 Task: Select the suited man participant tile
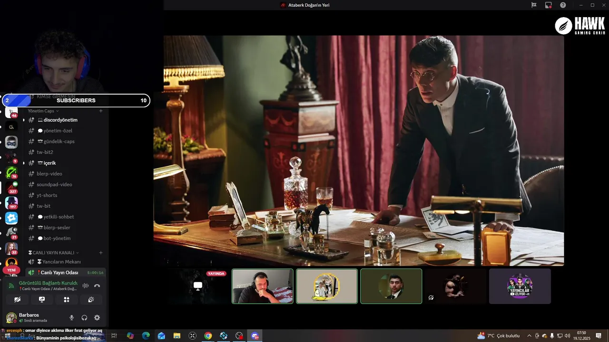coord(391,286)
